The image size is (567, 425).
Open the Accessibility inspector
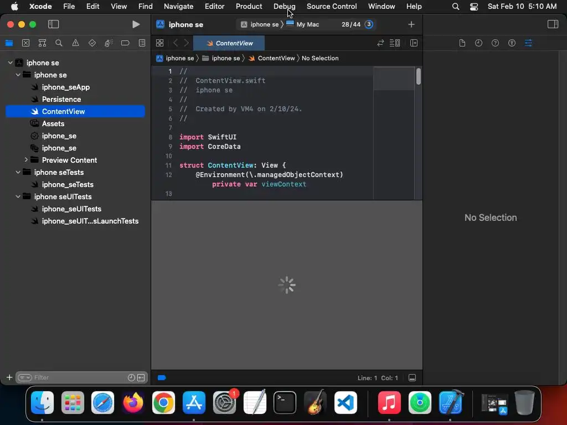coord(512,43)
